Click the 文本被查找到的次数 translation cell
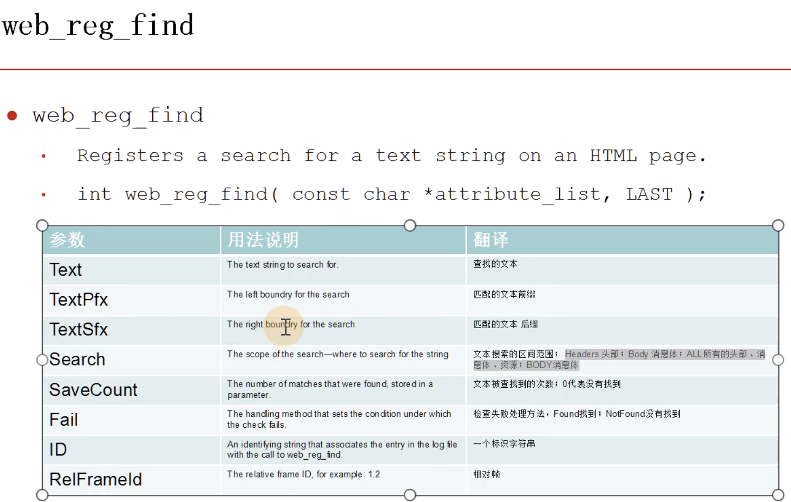This screenshot has width=791, height=502. [x=622, y=390]
